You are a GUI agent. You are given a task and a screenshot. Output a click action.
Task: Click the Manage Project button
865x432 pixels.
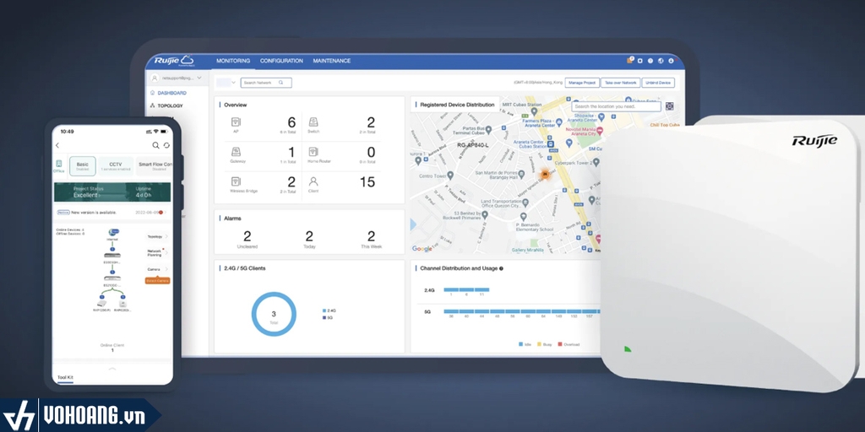point(582,83)
